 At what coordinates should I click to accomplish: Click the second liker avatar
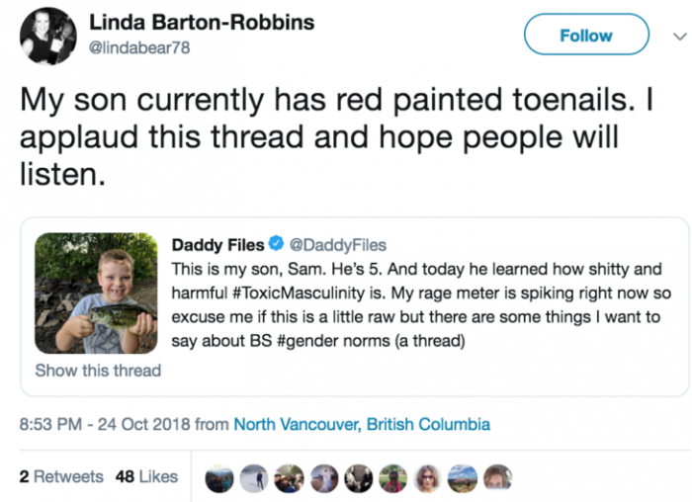tap(254, 478)
